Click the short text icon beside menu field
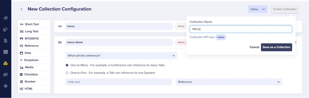 (x=60, y=26)
